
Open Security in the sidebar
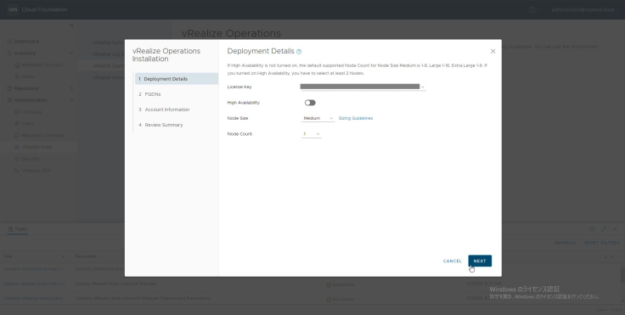(31, 159)
